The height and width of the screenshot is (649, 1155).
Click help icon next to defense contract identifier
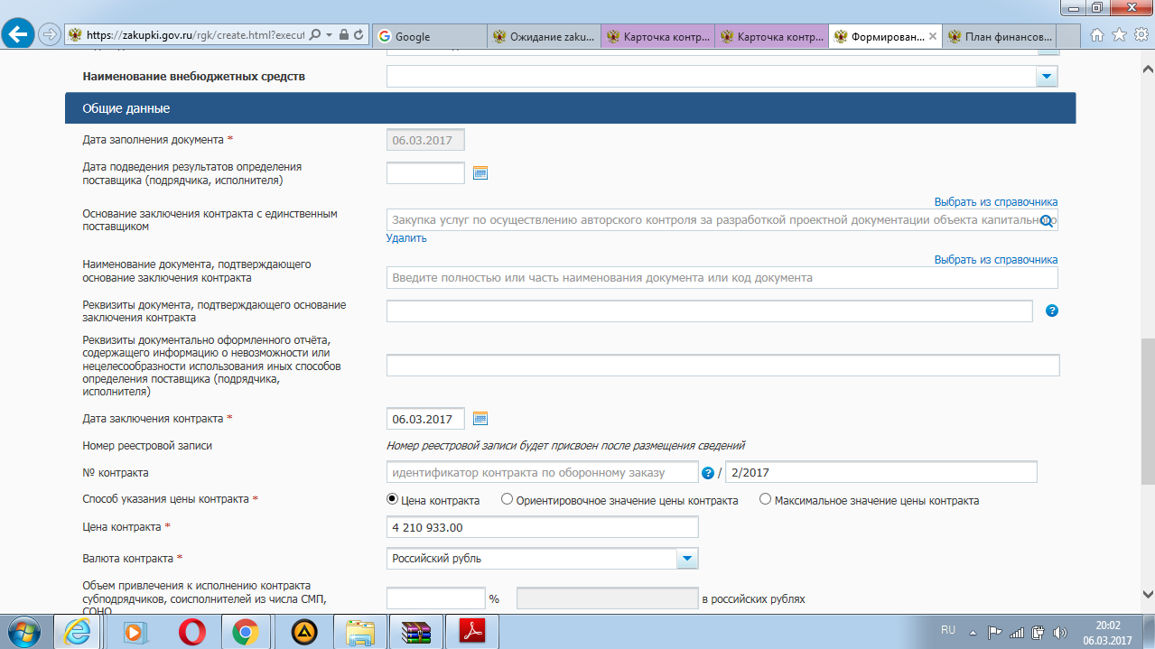click(x=708, y=473)
